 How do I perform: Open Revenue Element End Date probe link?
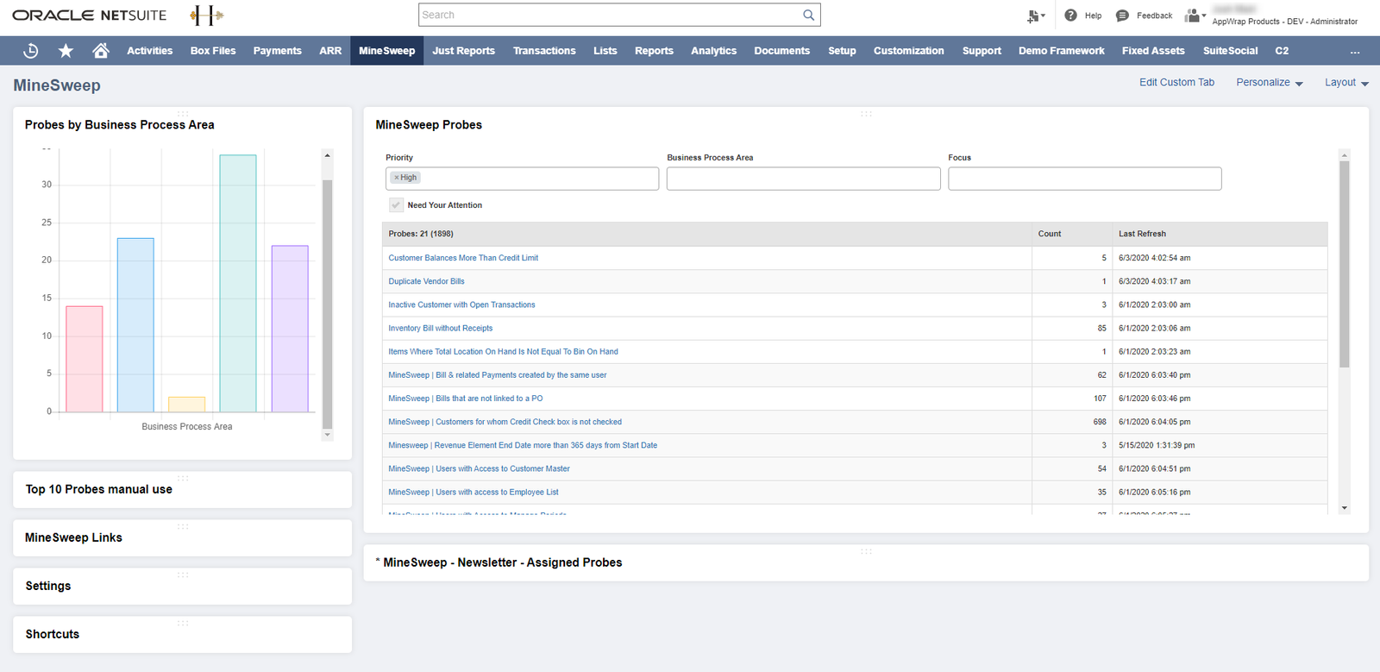(x=523, y=445)
